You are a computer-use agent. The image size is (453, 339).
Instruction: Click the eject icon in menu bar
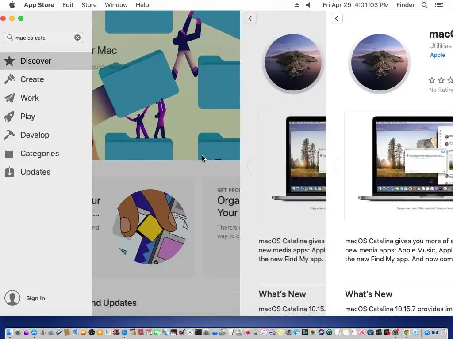[297, 5]
